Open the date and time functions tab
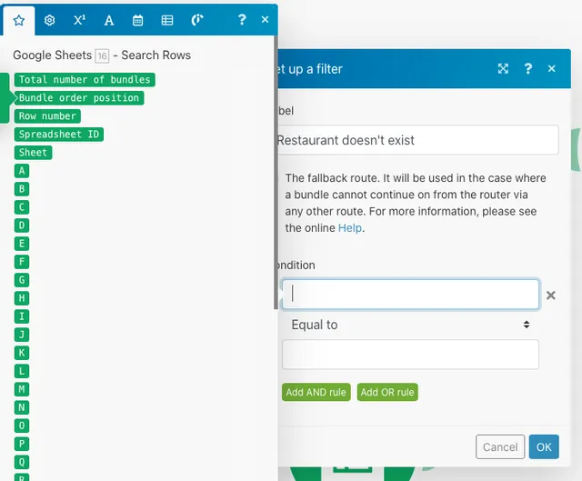Image resolution: width=582 pixels, height=481 pixels. (x=137, y=20)
